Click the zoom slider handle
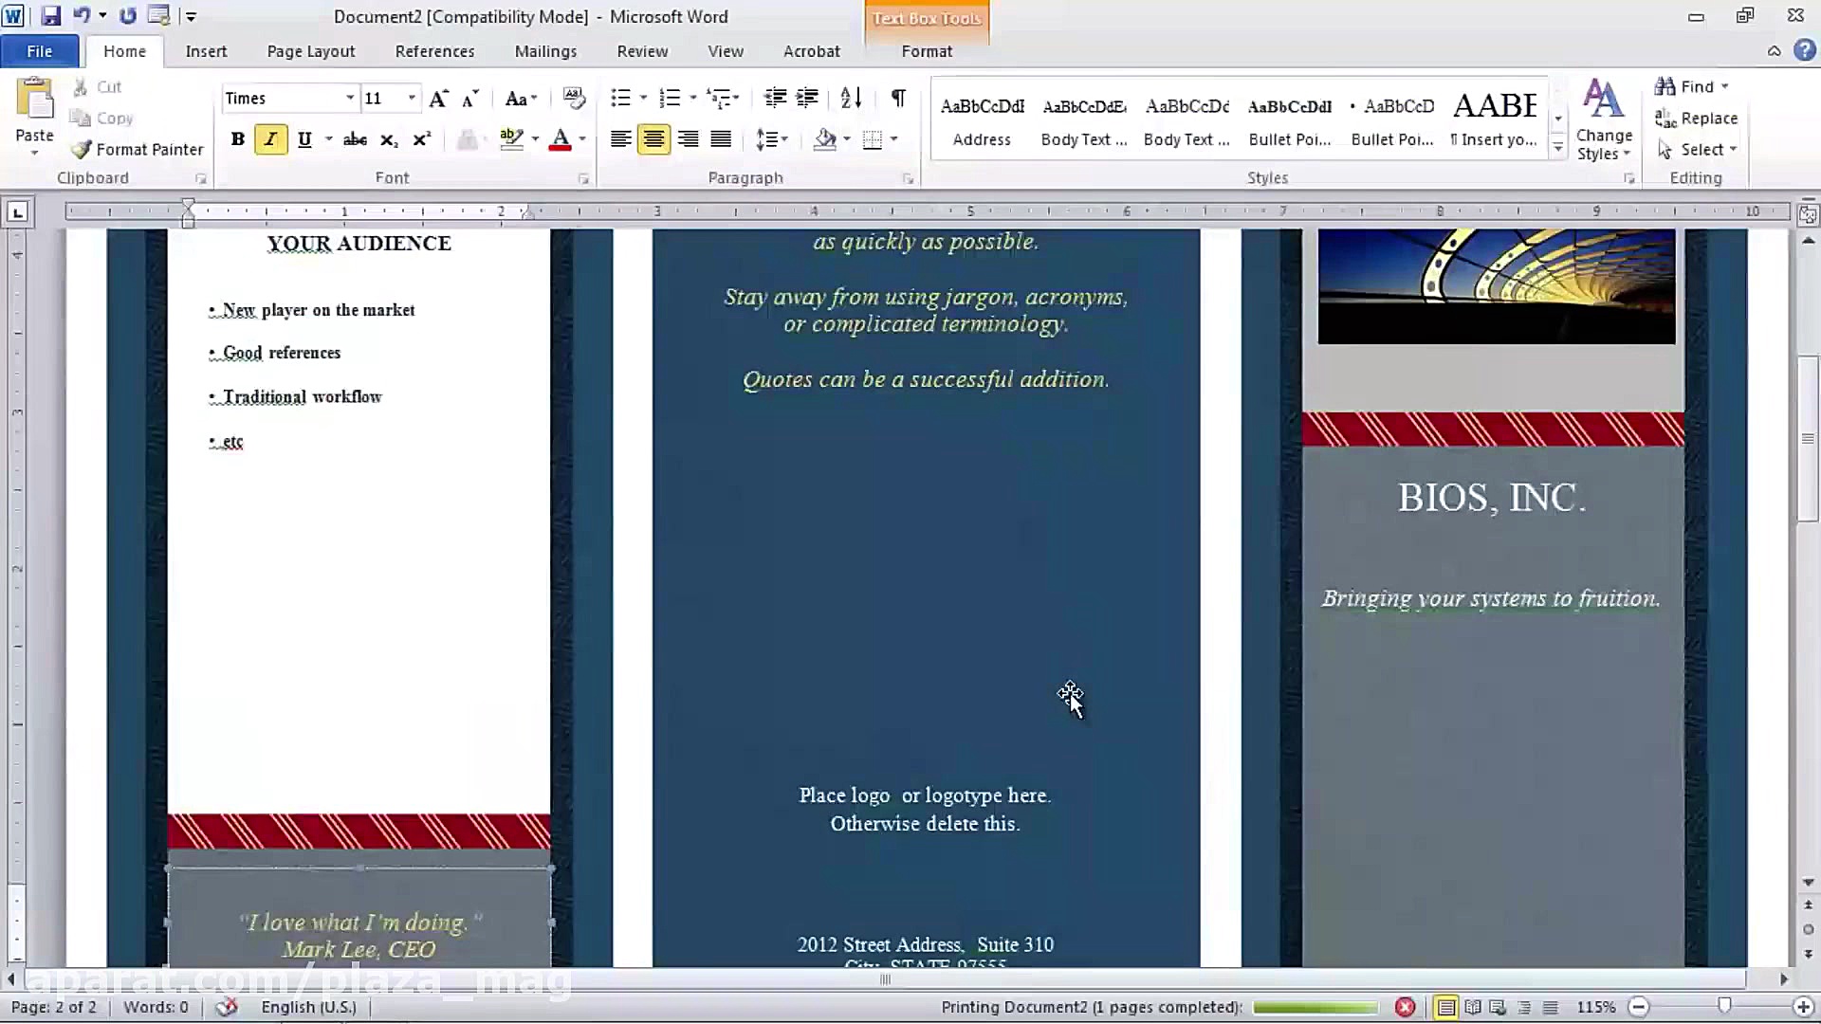The width and height of the screenshot is (1821, 1024). click(x=1724, y=1006)
